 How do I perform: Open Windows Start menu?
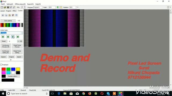click(x=3, y=94)
